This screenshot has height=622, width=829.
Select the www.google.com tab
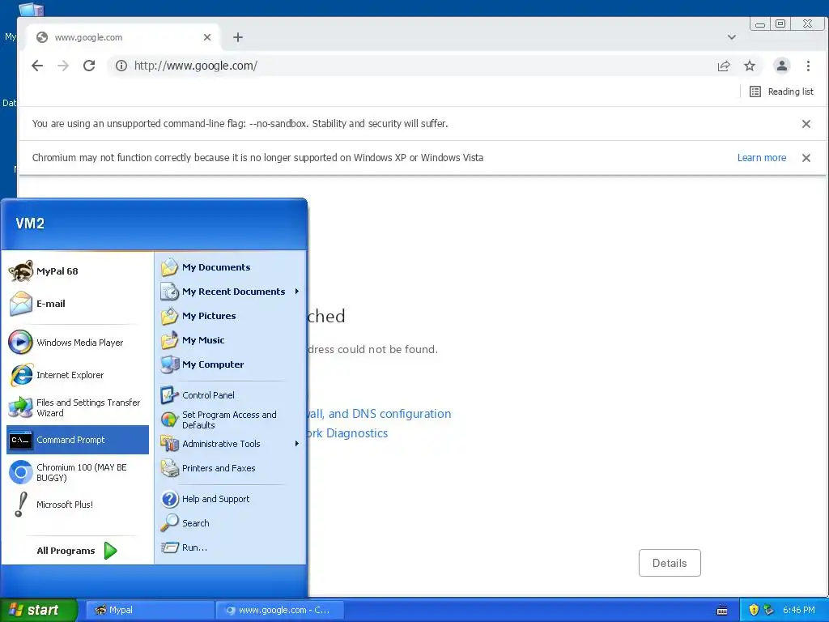[x=123, y=37]
